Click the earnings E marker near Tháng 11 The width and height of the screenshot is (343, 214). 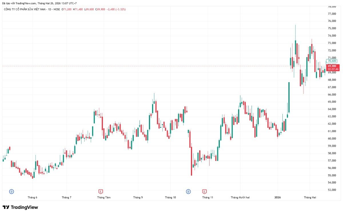pyautogui.click(x=204, y=191)
